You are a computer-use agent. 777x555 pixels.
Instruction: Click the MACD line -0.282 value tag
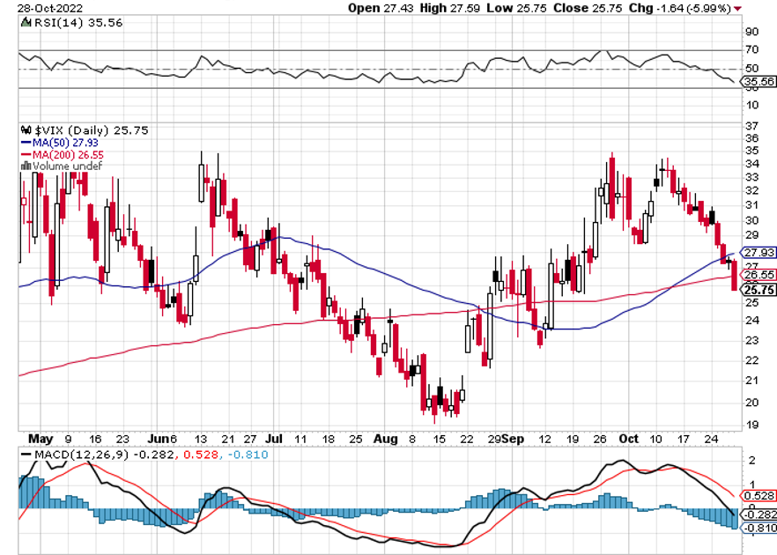(758, 513)
